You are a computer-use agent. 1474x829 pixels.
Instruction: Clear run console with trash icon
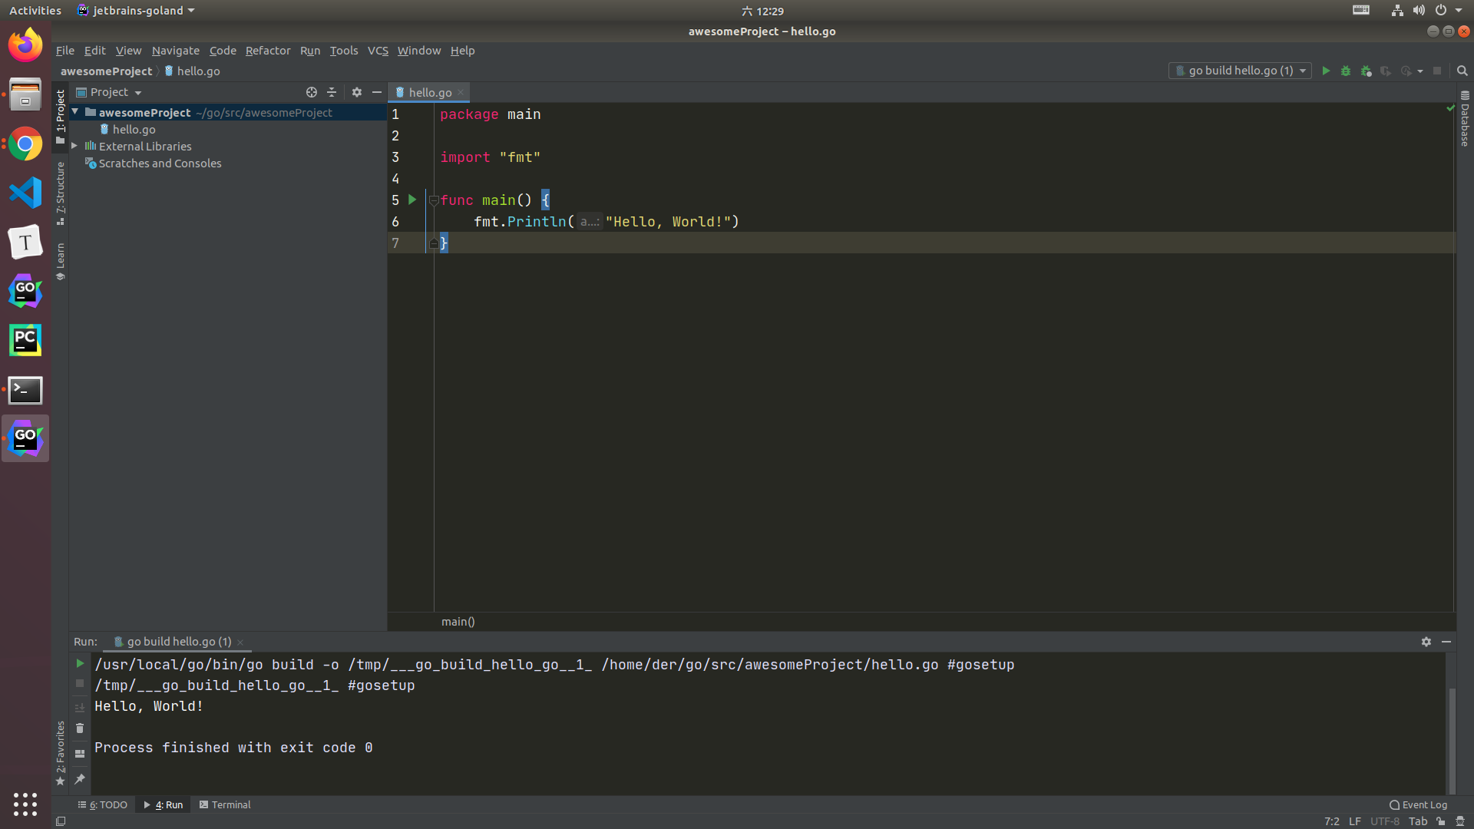coord(80,728)
